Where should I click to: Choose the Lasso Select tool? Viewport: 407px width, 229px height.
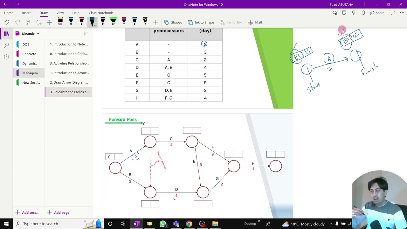coord(39,22)
